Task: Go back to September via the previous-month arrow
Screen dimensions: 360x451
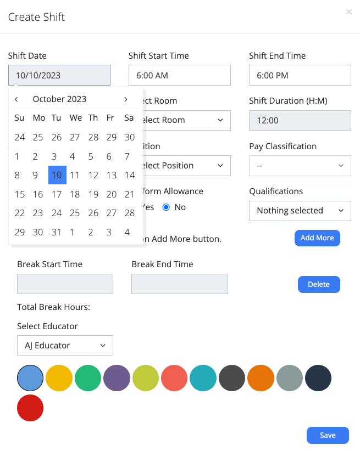Action: (x=15, y=99)
